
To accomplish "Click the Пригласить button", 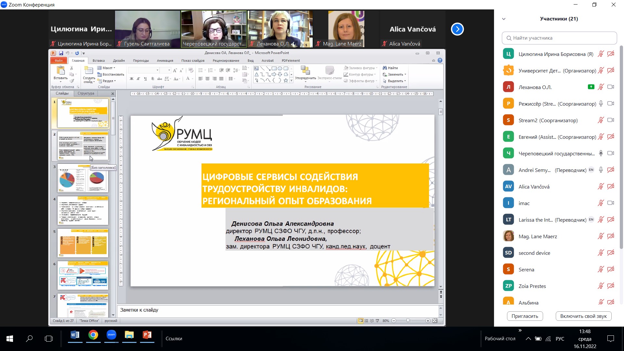I will (525, 316).
